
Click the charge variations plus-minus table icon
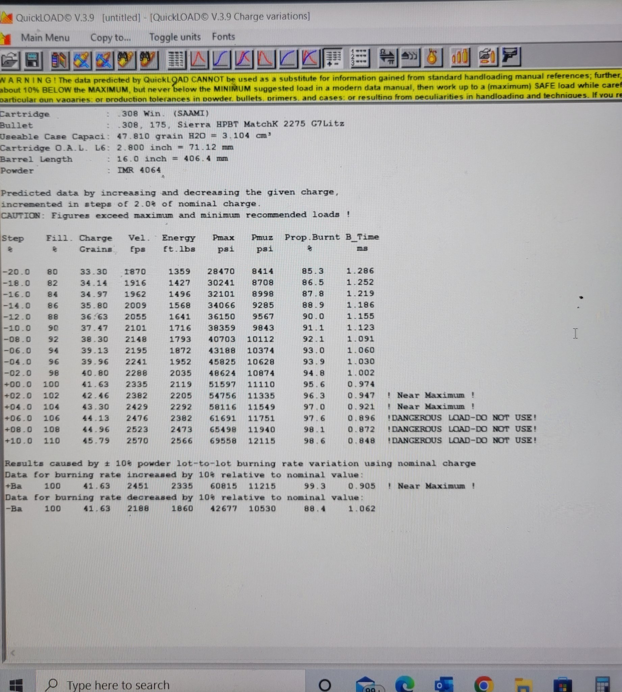click(333, 57)
